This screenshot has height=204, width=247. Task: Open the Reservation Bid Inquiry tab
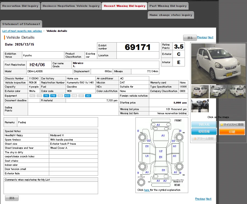[x=20, y=6]
